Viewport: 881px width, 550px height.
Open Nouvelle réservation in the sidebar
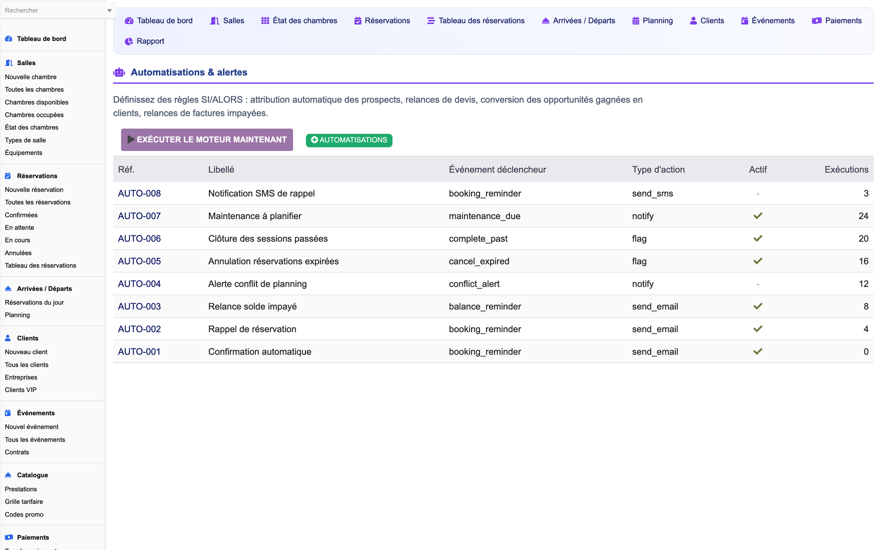[x=34, y=190]
